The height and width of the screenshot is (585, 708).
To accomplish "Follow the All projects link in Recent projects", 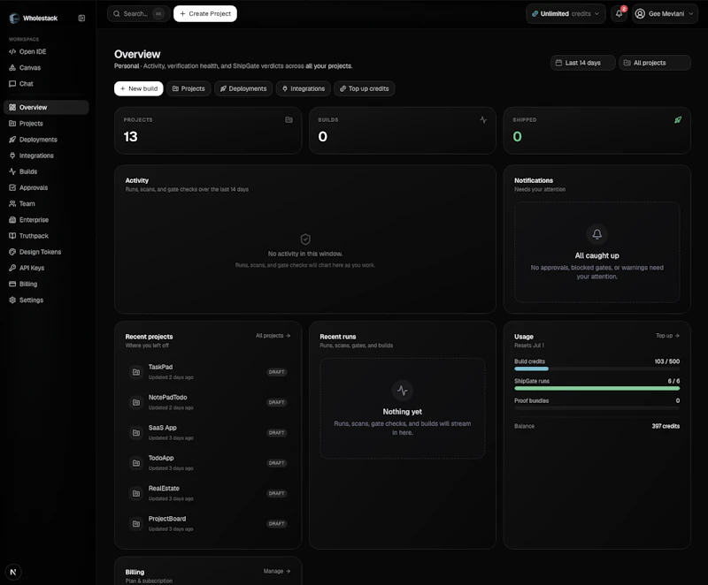I will point(273,336).
